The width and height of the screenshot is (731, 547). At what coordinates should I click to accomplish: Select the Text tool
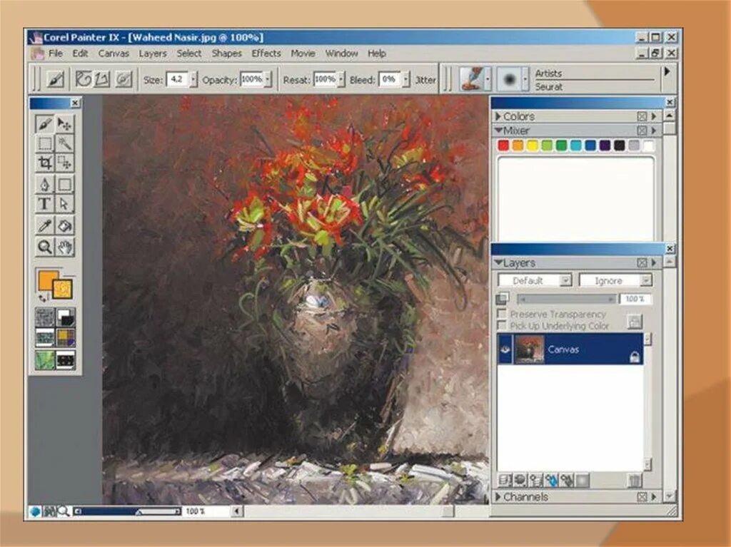coord(45,204)
